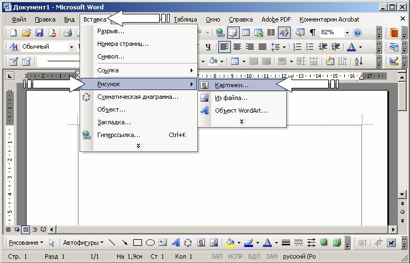The height and width of the screenshot is (263, 410).
Task: Toggle underline Ч button
Action: tap(208, 47)
